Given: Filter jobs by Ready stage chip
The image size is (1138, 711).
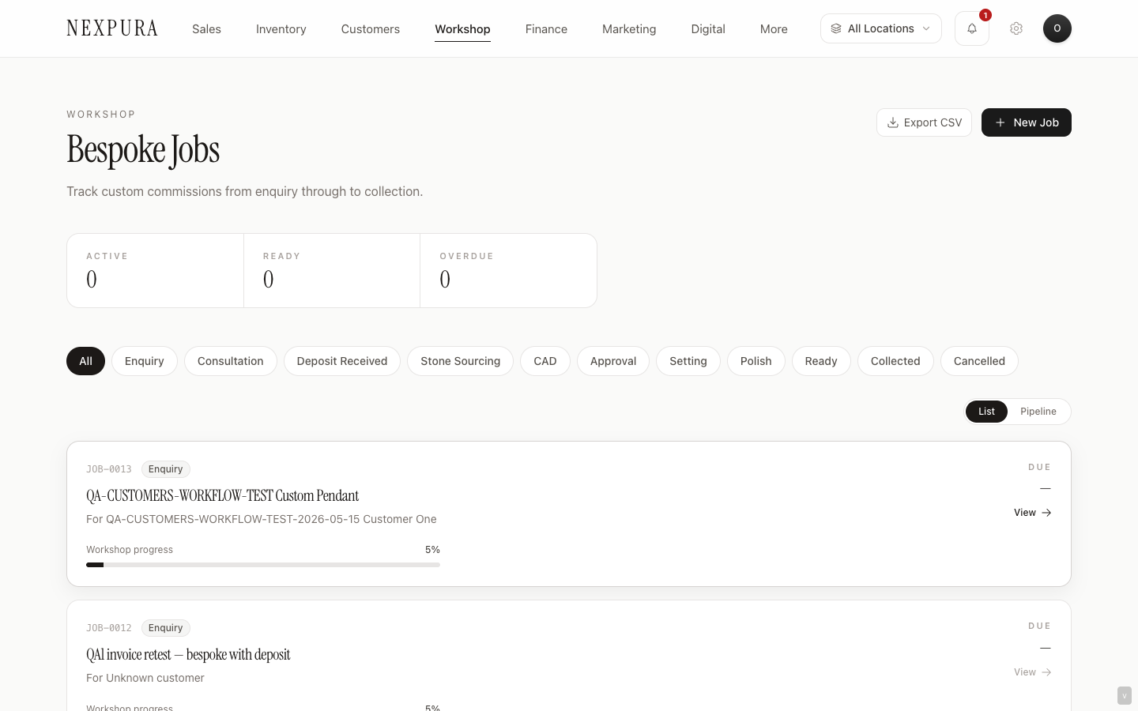Looking at the screenshot, I should pyautogui.click(x=821, y=361).
